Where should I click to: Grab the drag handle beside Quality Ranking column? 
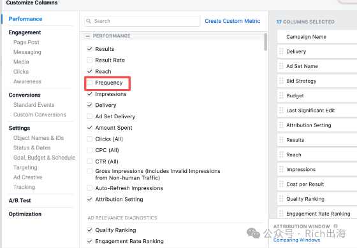coord(281,199)
